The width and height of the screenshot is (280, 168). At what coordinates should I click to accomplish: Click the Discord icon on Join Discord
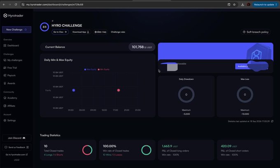[x=24, y=138]
